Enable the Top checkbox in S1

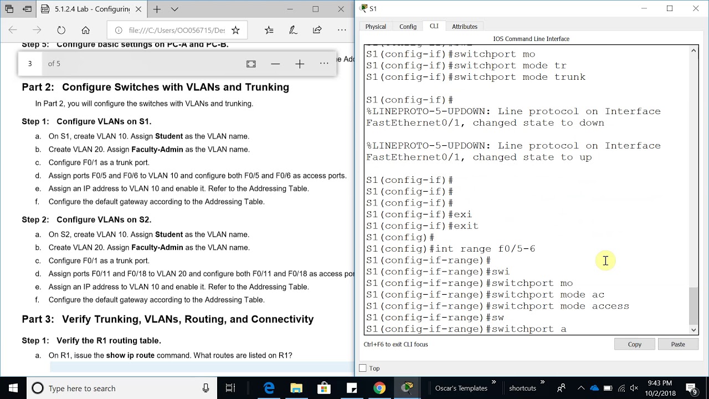coord(363,368)
